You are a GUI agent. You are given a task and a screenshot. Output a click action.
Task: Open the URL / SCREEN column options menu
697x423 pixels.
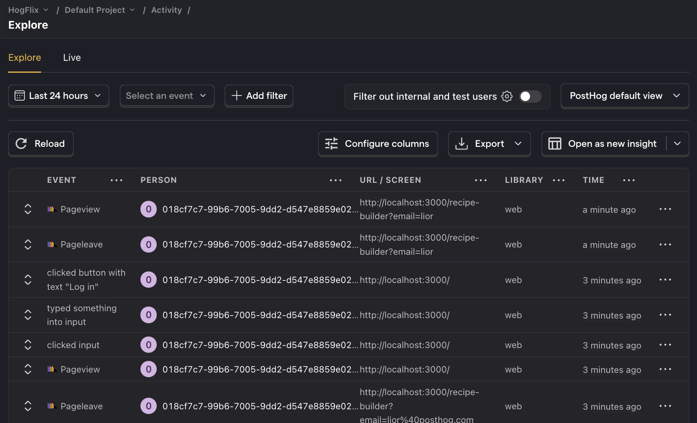(x=481, y=180)
